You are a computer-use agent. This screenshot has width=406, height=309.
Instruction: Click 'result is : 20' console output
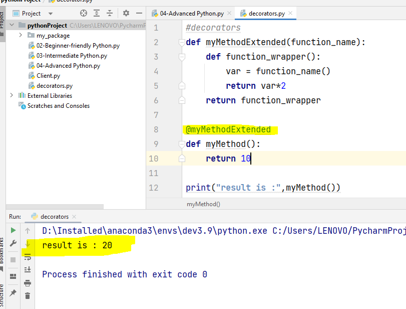pyautogui.click(x=77, y=245)
